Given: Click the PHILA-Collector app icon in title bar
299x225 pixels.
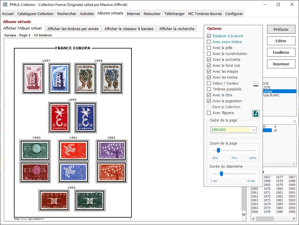Looking at the screenshot, I should [x=5, y=4].
